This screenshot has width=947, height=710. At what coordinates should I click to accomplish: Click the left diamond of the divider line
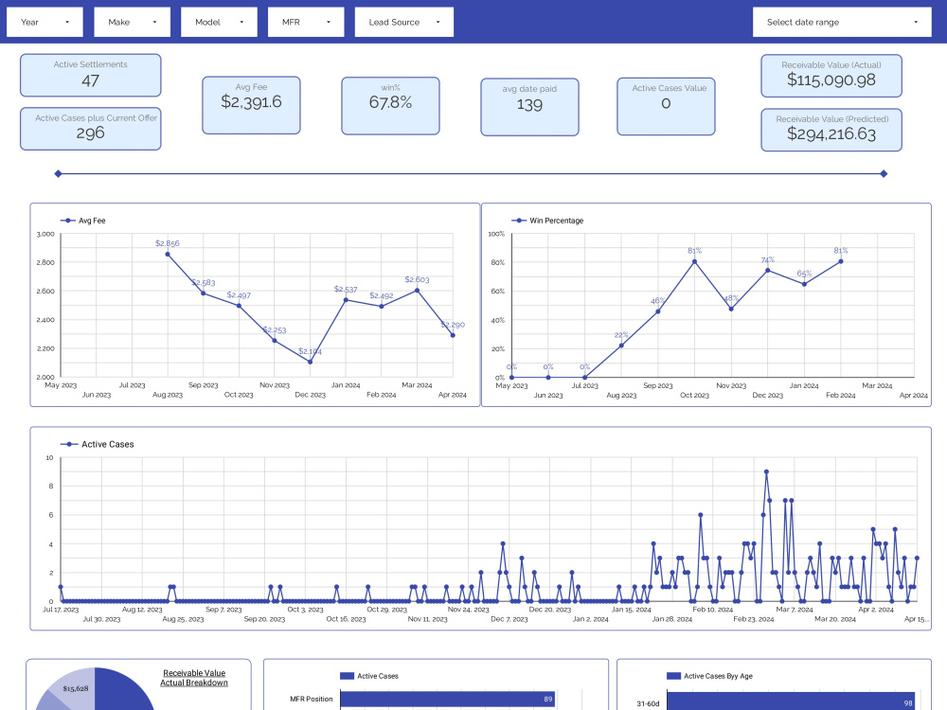(58, 174)
